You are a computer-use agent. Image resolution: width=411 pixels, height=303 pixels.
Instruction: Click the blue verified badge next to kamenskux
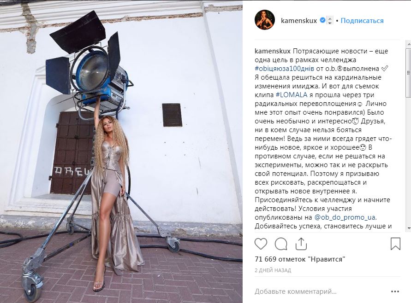[x=323, y=20]
